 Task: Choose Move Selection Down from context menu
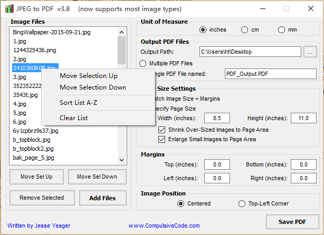[x=93, y=87]
